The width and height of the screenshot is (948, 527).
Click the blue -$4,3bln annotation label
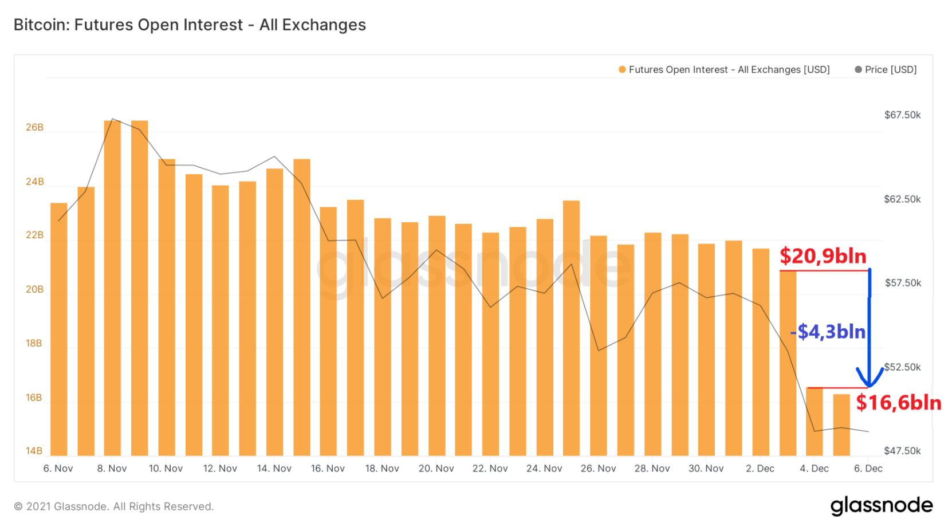[x=828, y=332]
